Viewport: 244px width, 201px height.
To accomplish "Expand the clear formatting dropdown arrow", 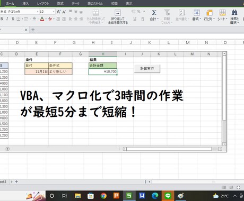I will 54,19.
